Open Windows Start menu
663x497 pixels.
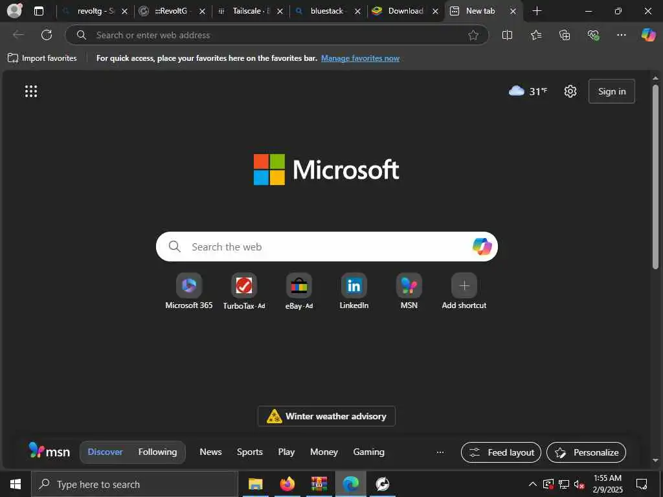pyautogui.click(x=16, y=484)
